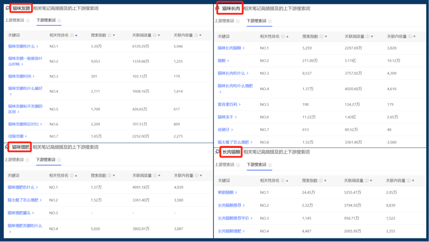The image size is (429, 242).
Task: Open keyword link 鲜朗猫粮
Action: tap(228, 192)
